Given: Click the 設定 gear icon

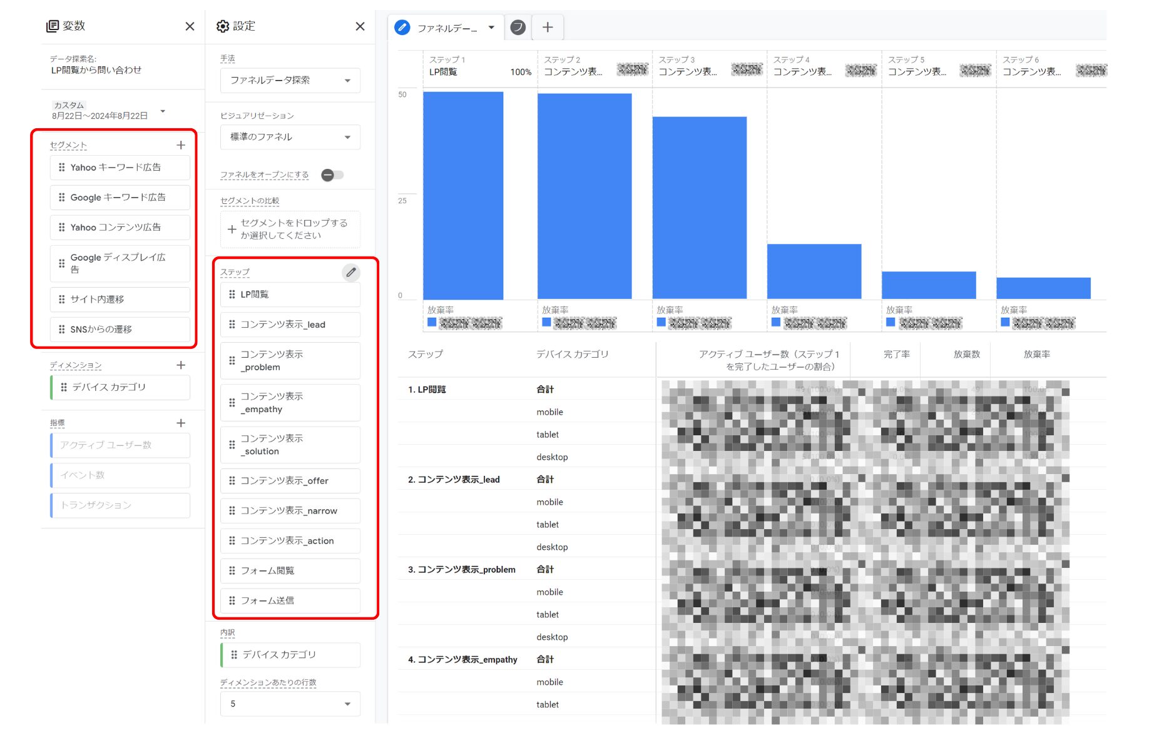Looking at the screenshot, I should 222,26.
